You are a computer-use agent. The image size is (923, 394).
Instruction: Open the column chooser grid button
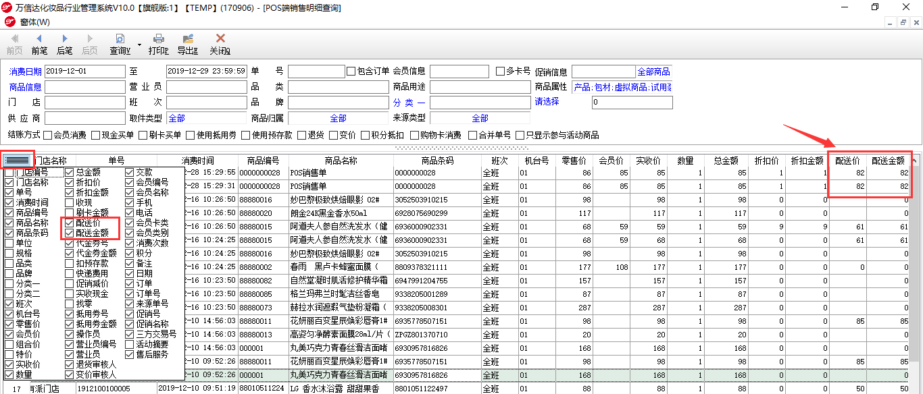18,159
